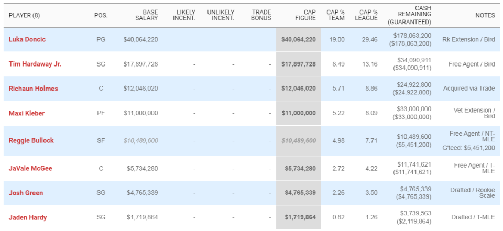Open Richaun Holmes player link
This screenshot has width=503, height=231.
(33, 89)
